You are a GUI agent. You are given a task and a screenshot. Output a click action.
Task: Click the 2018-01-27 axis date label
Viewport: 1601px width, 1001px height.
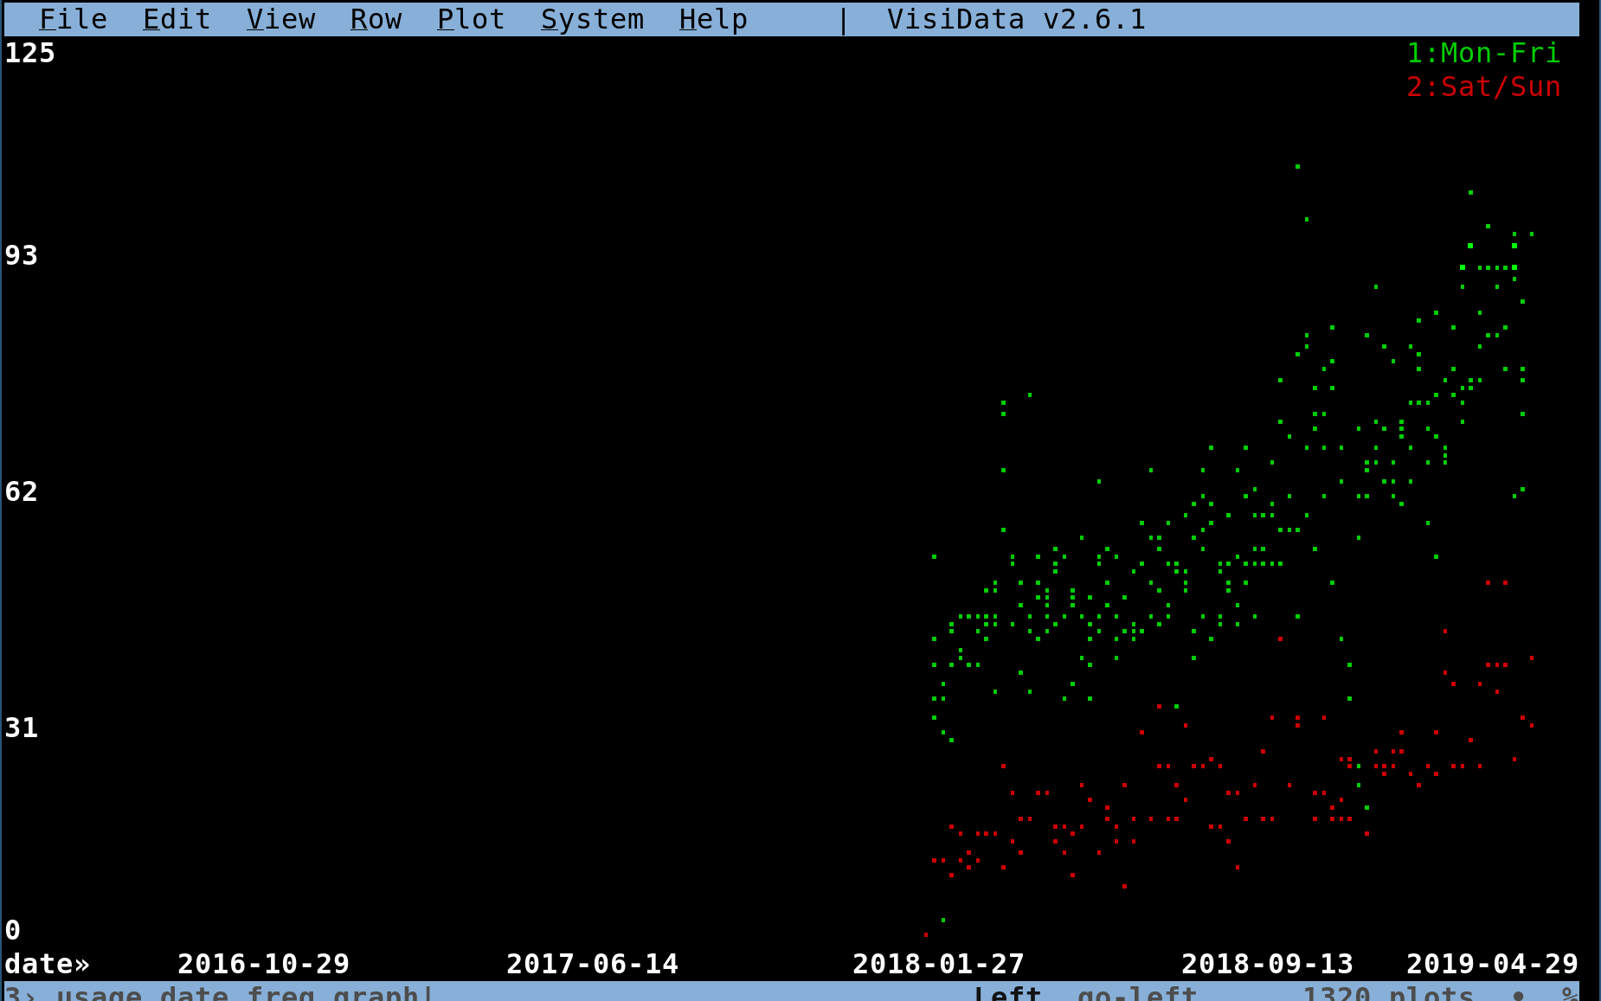point(939,964)
